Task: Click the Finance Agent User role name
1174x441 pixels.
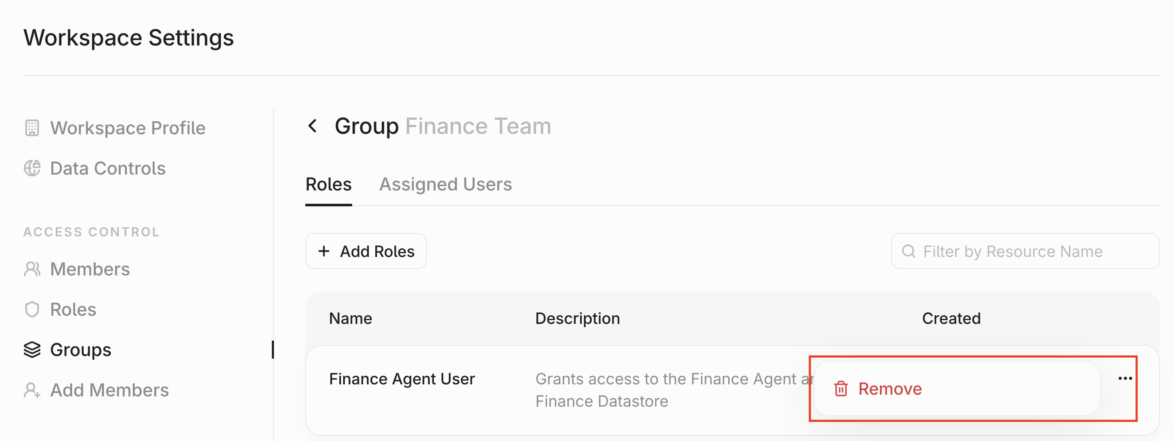Action: 401,379
